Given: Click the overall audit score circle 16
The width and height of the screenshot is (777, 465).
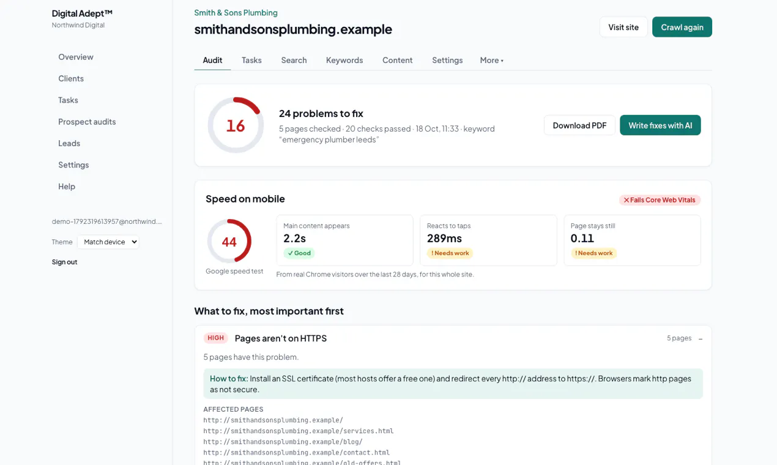Looking at the screenshot, I should pyautogui.click(x=236, y=125).
